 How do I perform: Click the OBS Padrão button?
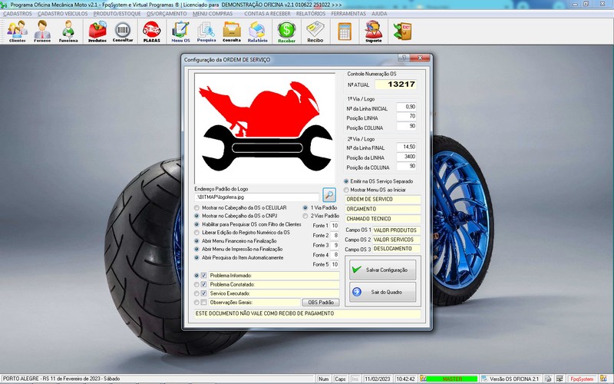pyautogui.click(x=320, y=303)
